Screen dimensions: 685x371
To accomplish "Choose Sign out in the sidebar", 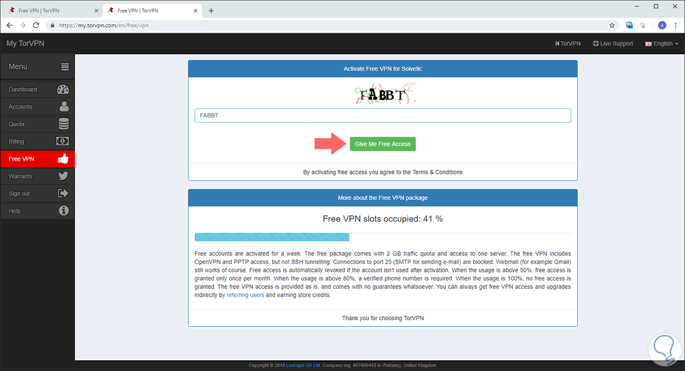I will tap(37, 193).
